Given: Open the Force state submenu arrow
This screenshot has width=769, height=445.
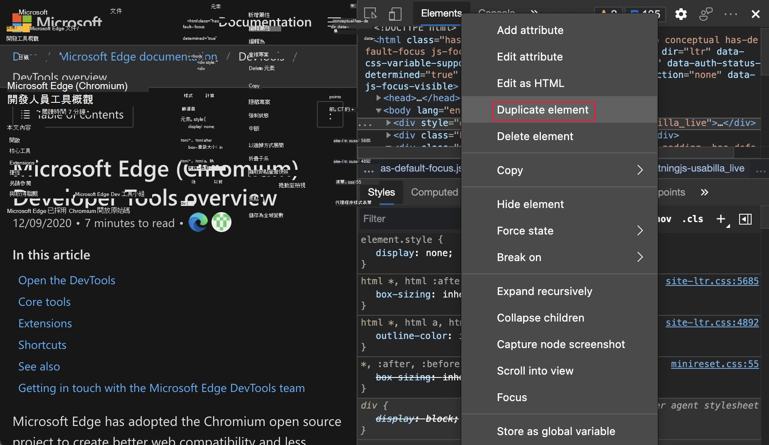Looking at the screenshot, I should click(640, 230).
